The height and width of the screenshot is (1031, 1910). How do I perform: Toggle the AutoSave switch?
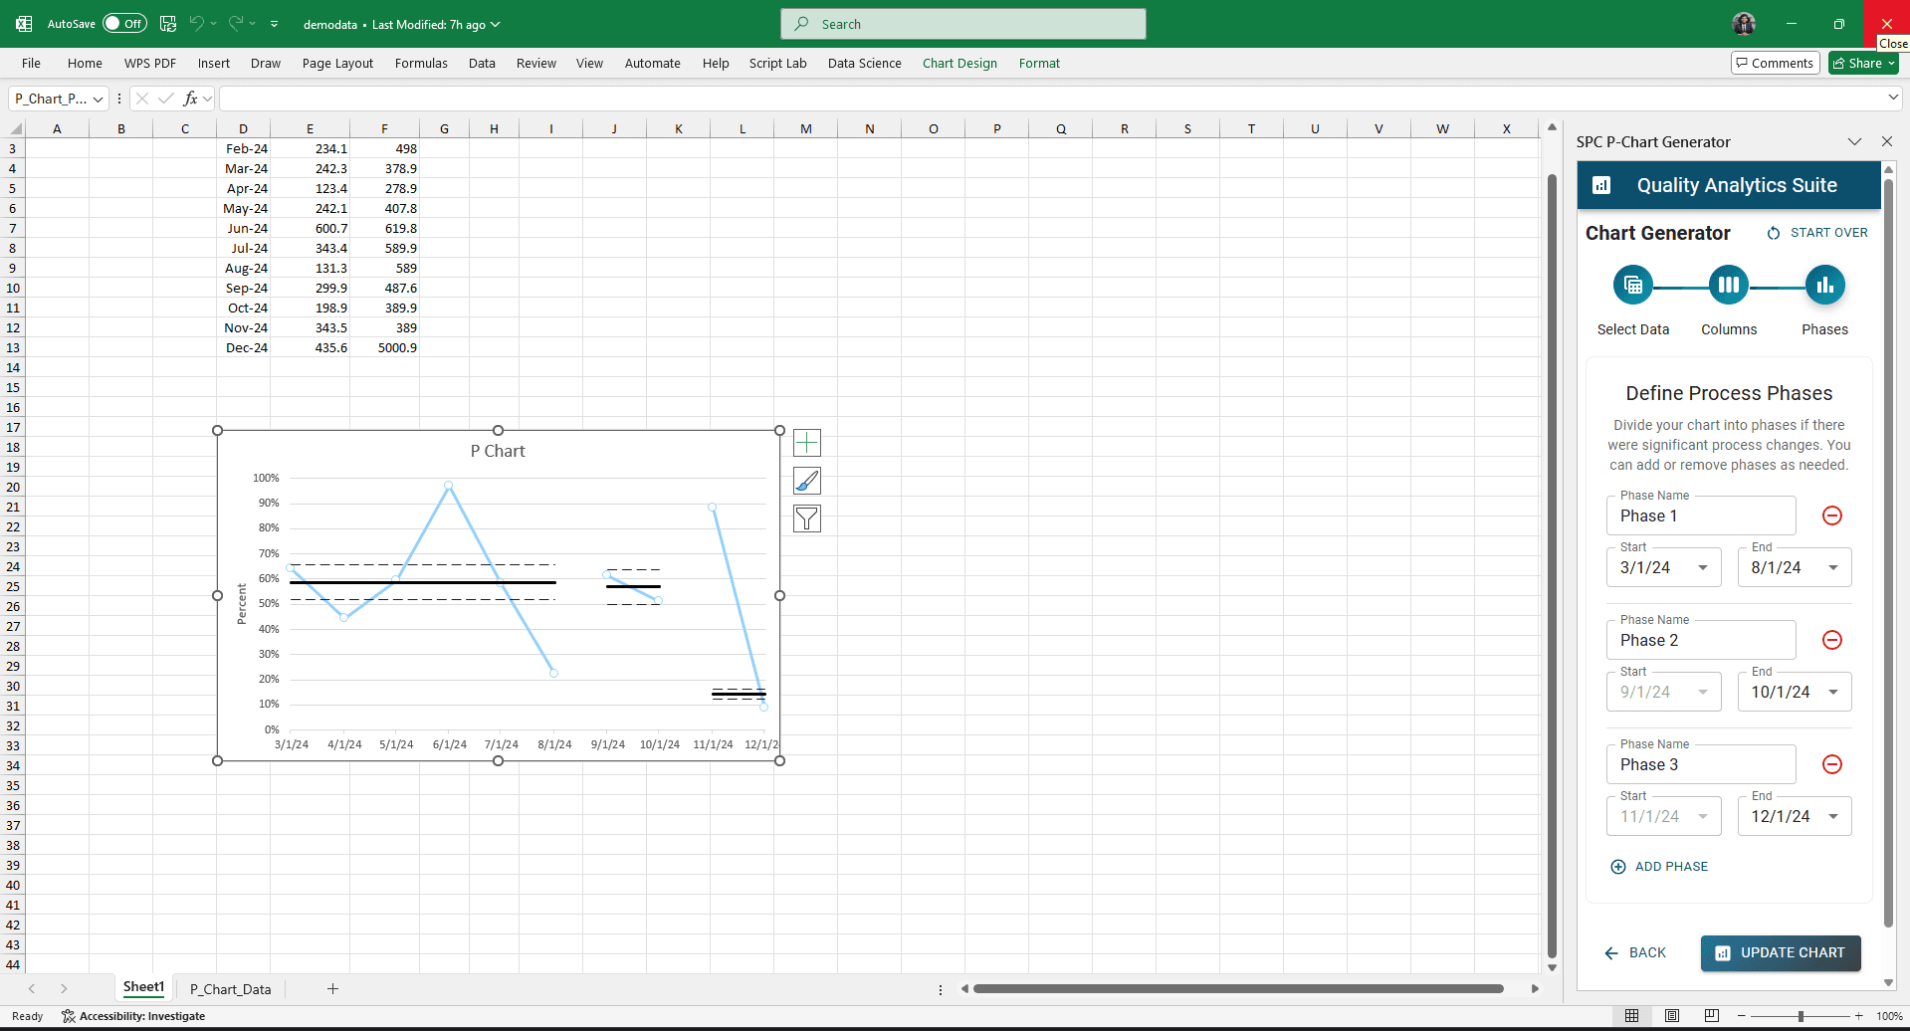[x=124, y=24]
